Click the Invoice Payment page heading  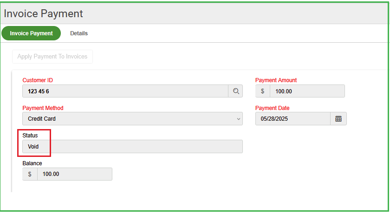click(43, 13)
